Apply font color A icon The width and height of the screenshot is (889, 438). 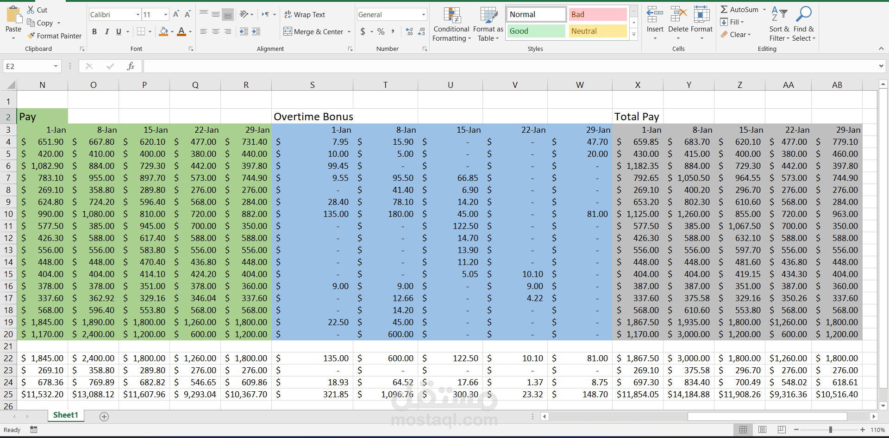(182, 31)
